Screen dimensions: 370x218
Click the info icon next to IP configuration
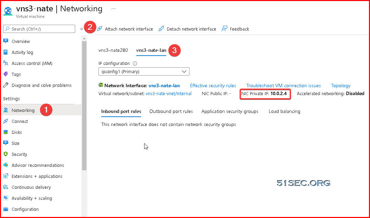click(135, 64)
